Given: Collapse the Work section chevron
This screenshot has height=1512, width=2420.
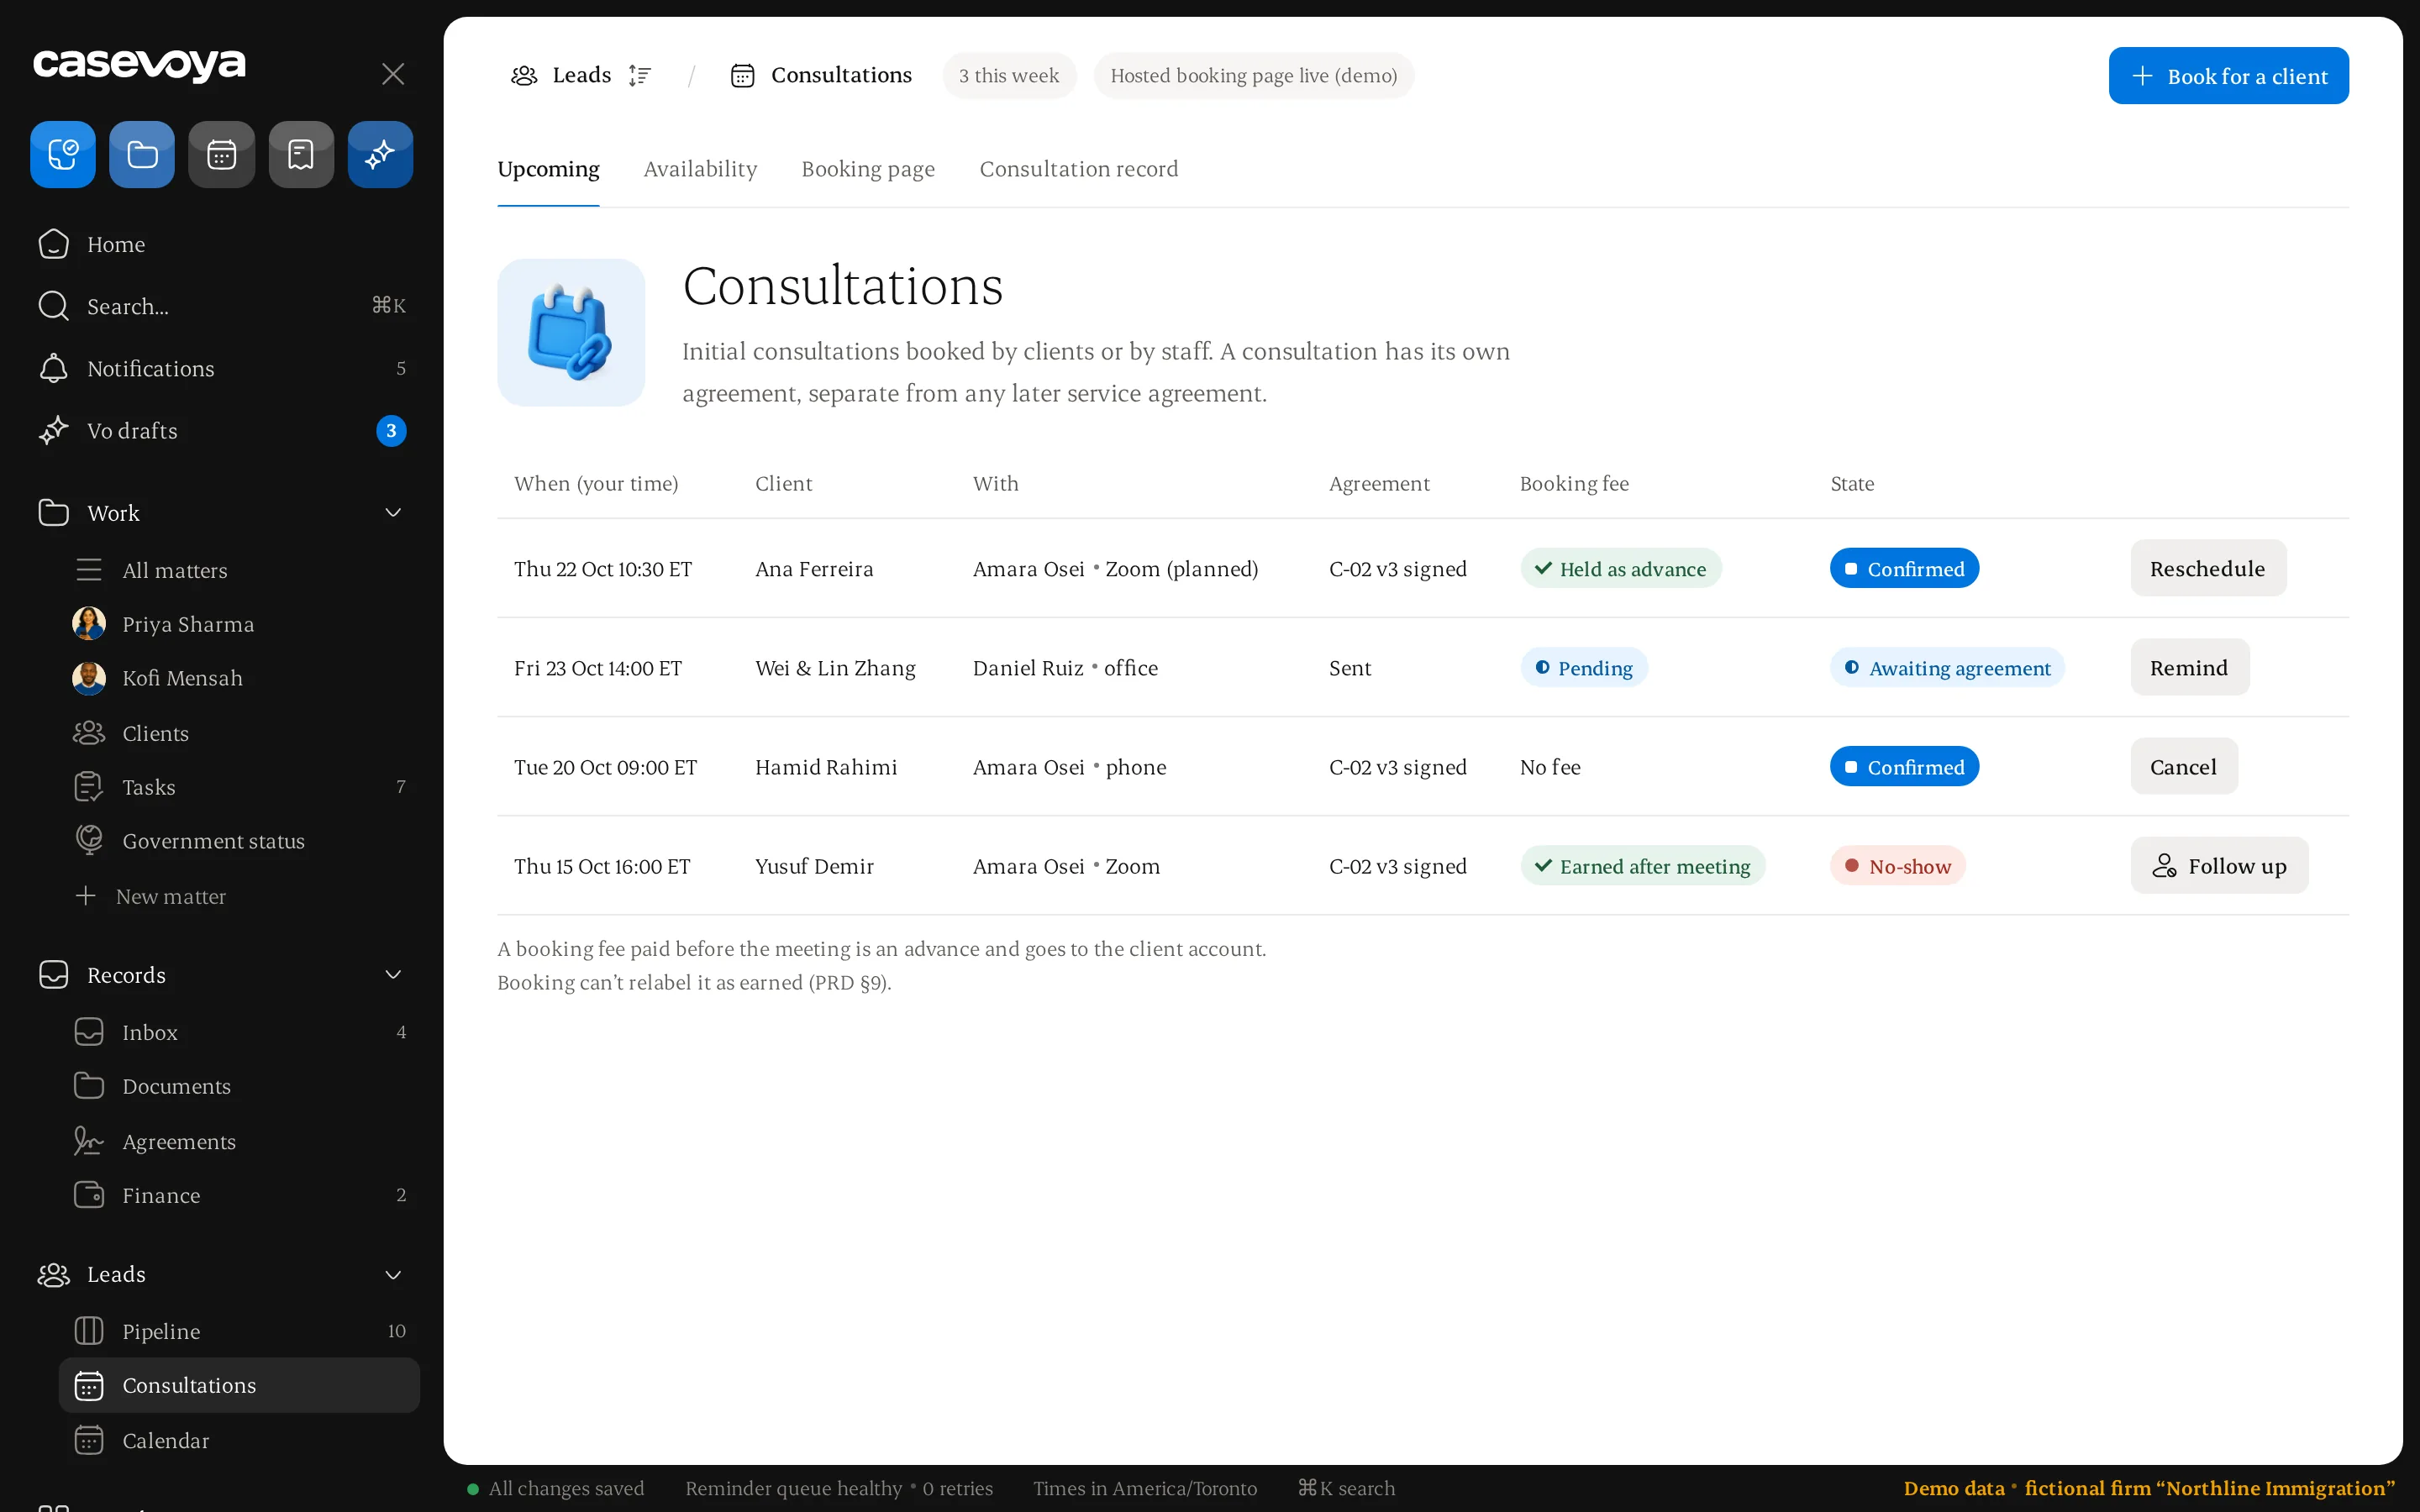Looking at the screenshot, I should point(393,513).
